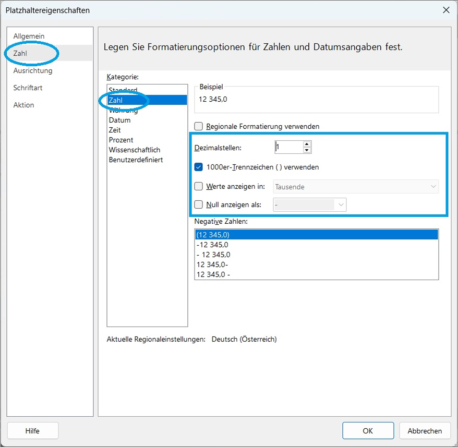The height and width of the screenshot is (447, 458).
Task: Confirm settings with the OK button
Action: coord(368,431)
